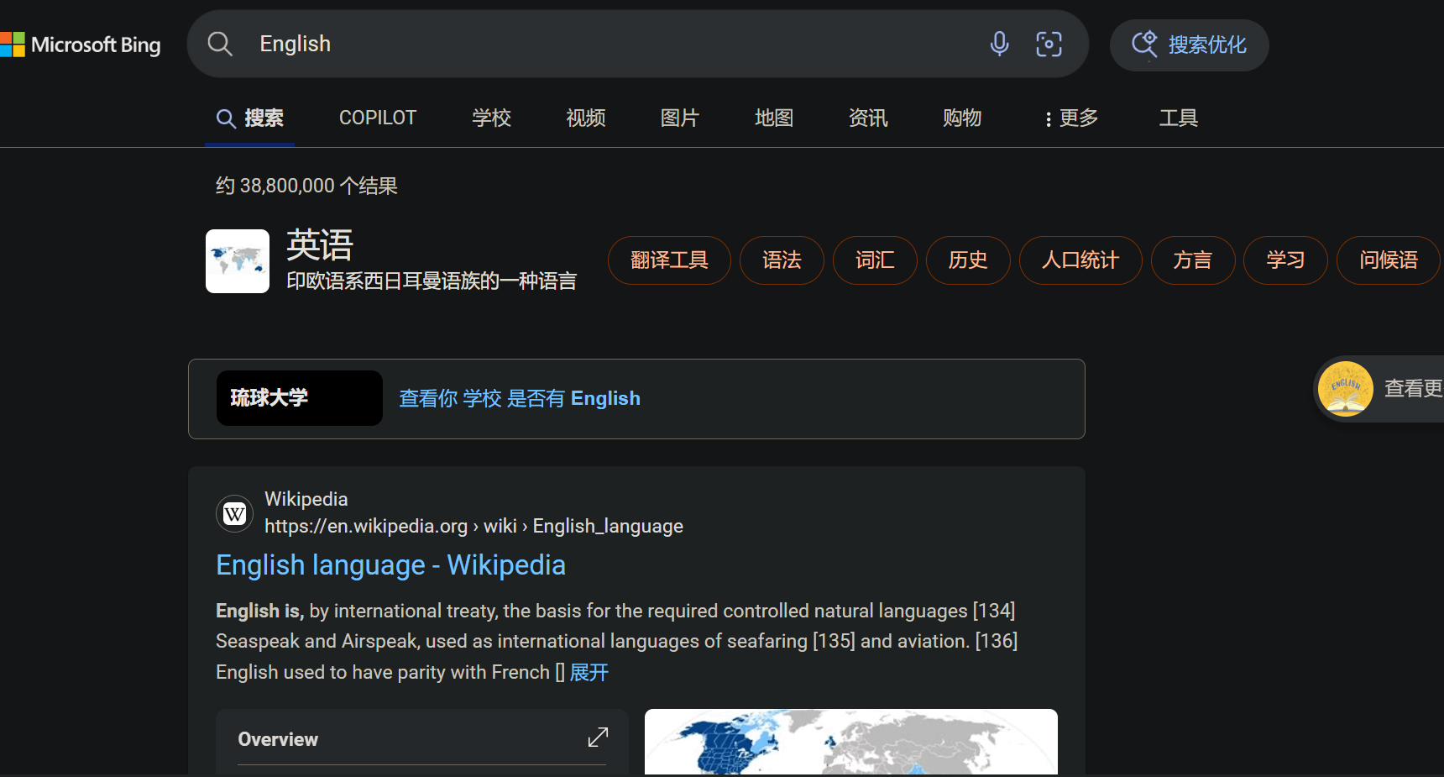
Task: Click the Overview heading
Action: click(x=278, y=740)
